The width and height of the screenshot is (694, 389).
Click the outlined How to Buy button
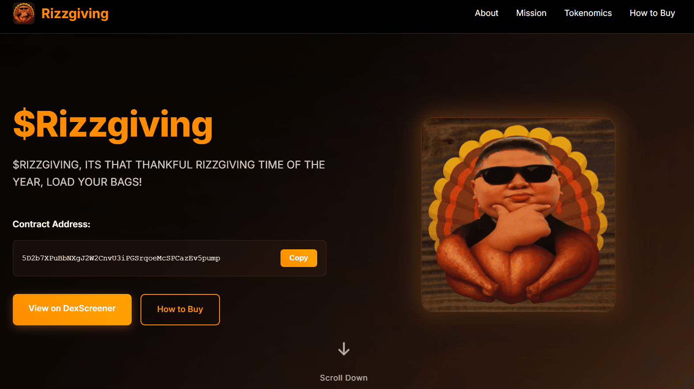coord(180,309)
